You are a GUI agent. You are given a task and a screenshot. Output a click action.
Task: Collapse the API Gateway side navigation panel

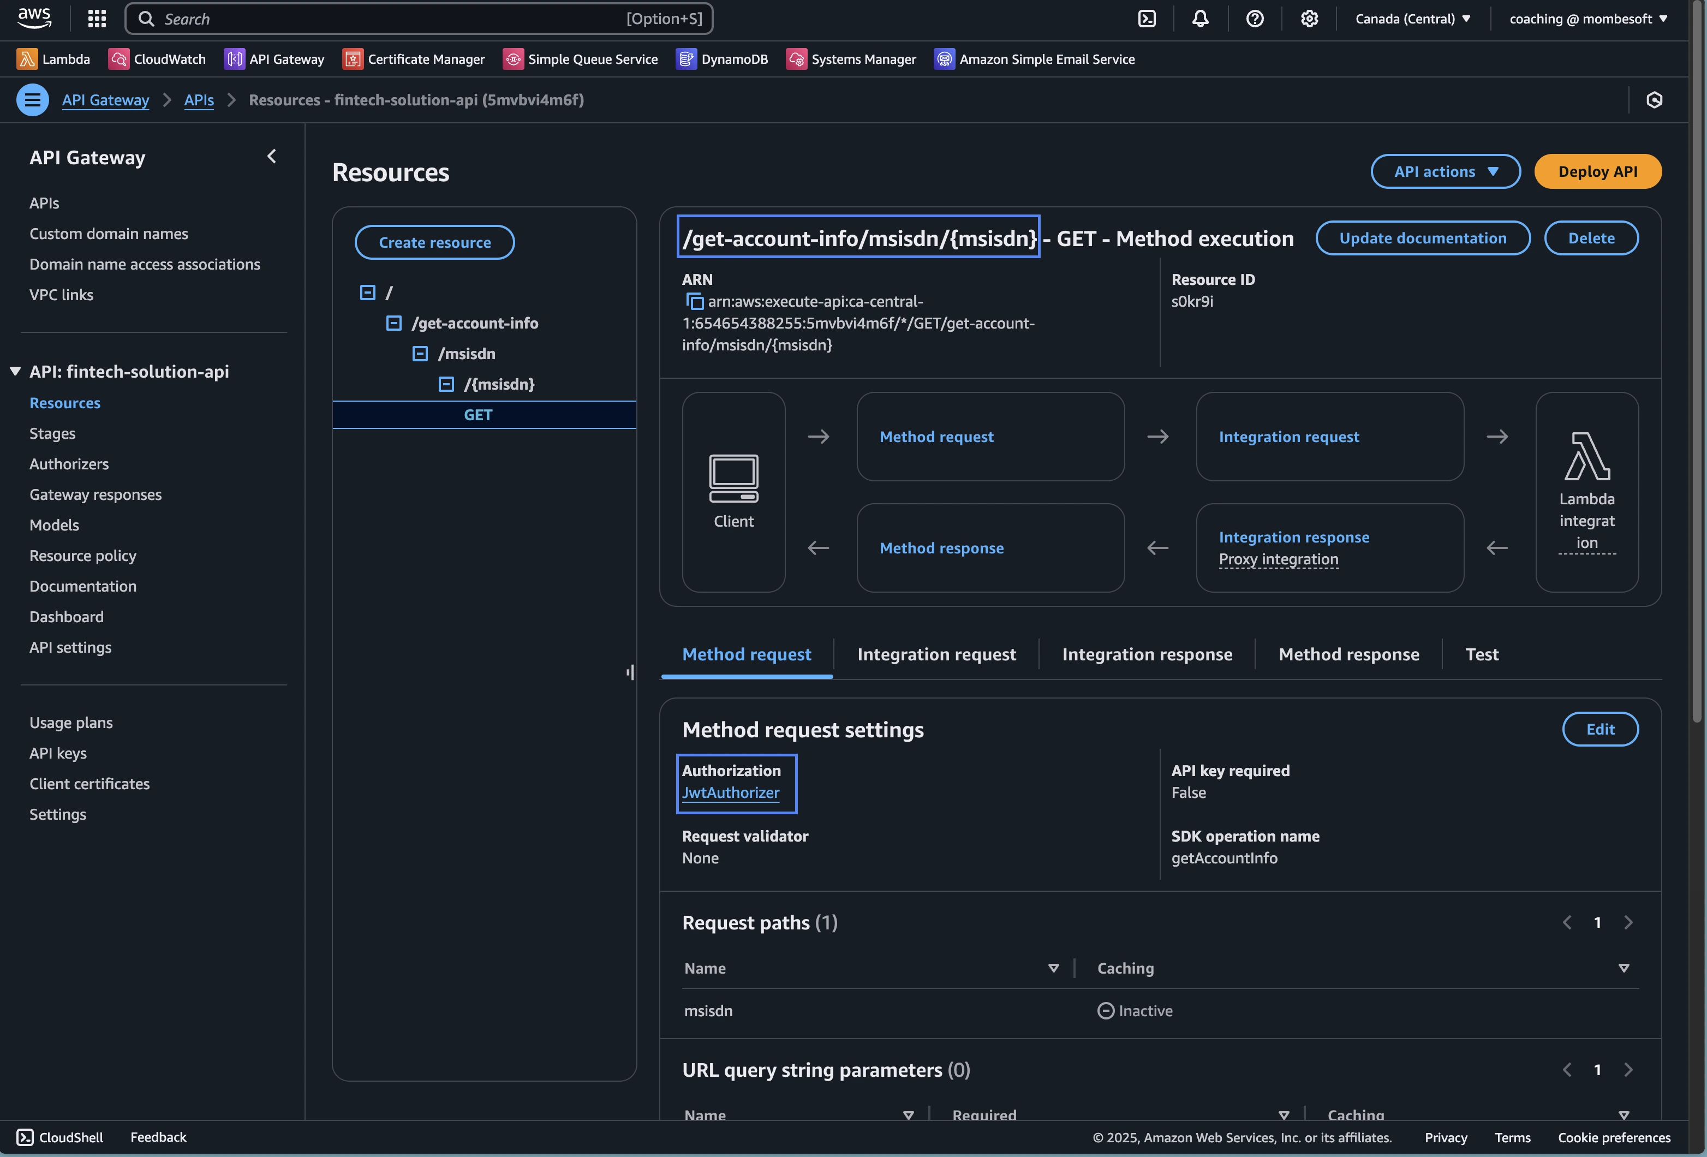click(x=272, y=157)
